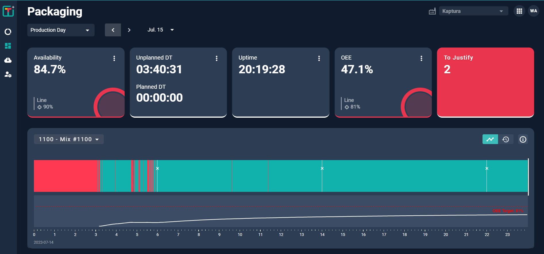Open the OEE card options menu

click(421, 58)
